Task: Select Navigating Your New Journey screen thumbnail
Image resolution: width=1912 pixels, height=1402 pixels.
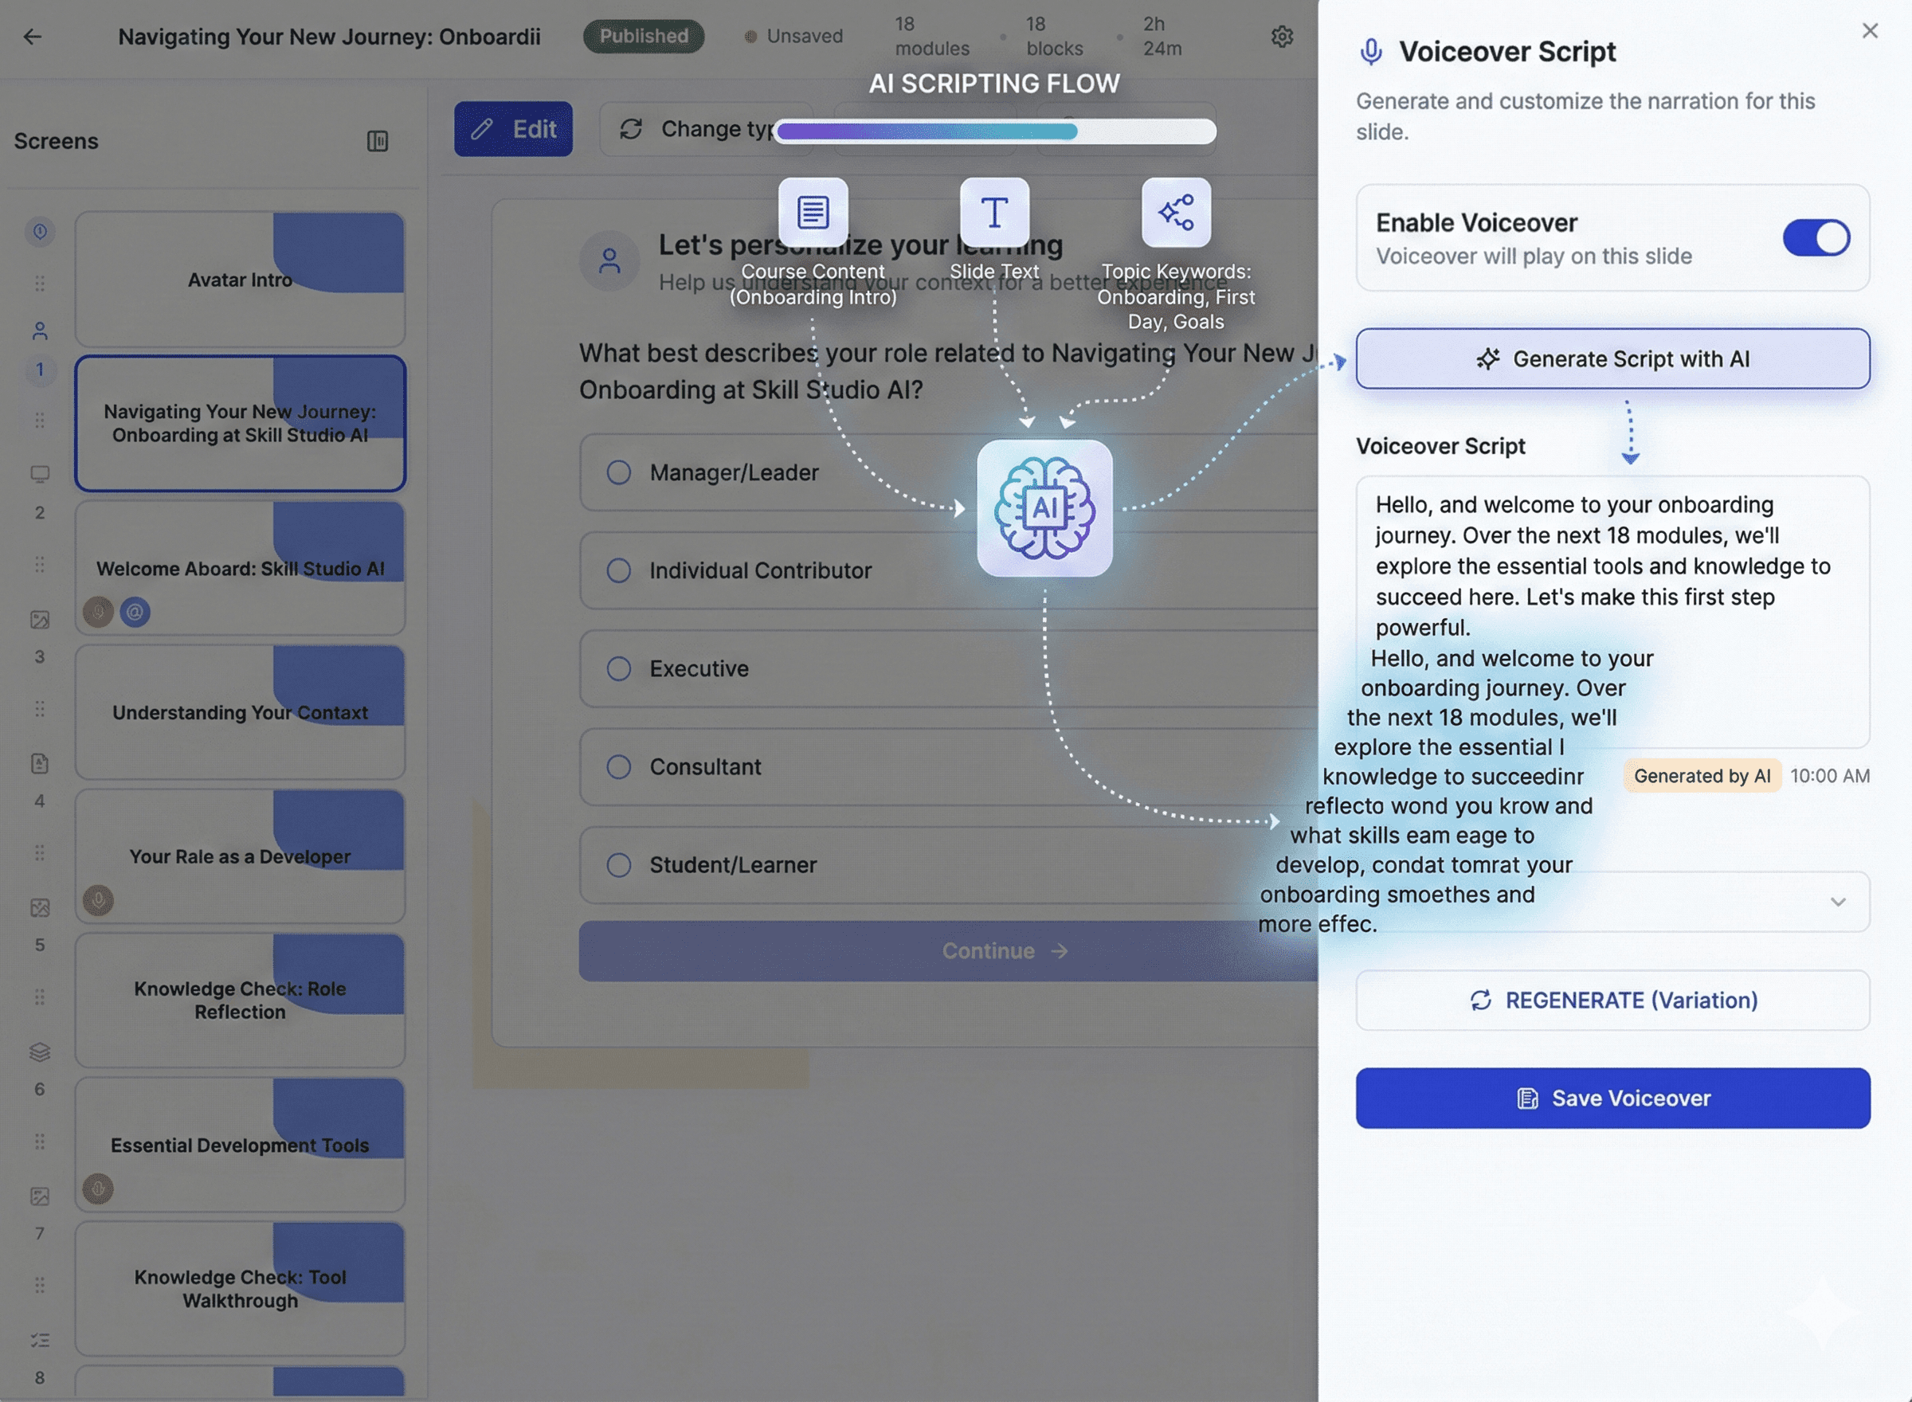Action: [x=240, y=424]
